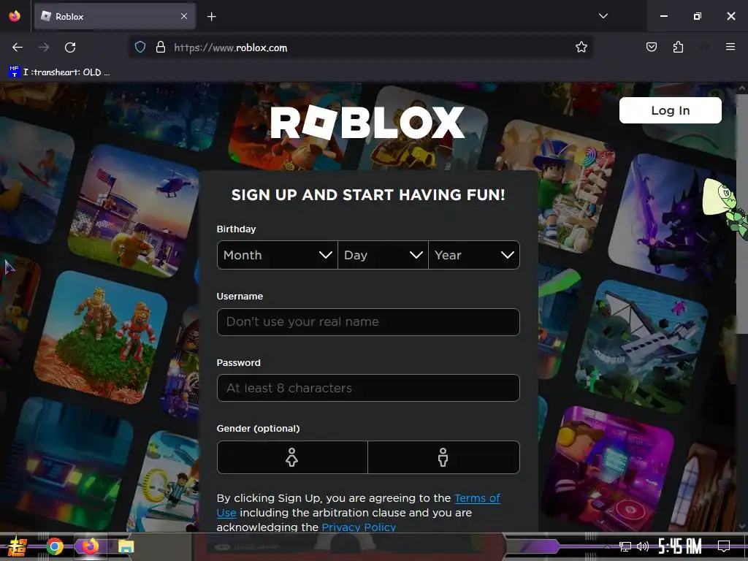Open the notification center icon
This screenshot has width=748, height=561.
coord(724,546)
